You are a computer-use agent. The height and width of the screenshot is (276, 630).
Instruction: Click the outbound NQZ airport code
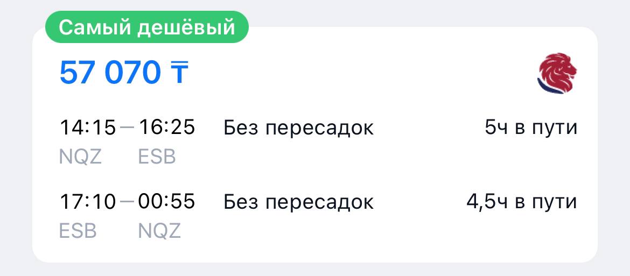coord(80,157)
